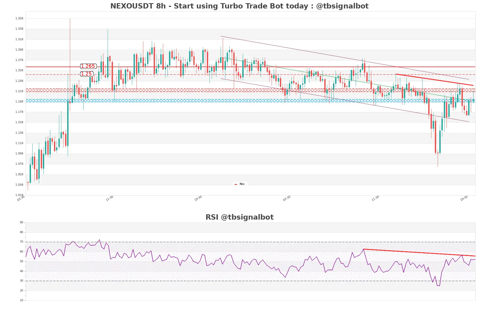479x320 pixels.
Task: Click the 1.038 price axis label
Action: click(x=19, y=185)
